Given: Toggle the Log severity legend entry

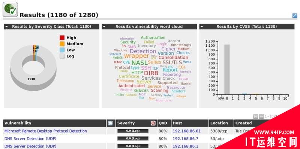Looking at the screenshot, I should [67, 56].
